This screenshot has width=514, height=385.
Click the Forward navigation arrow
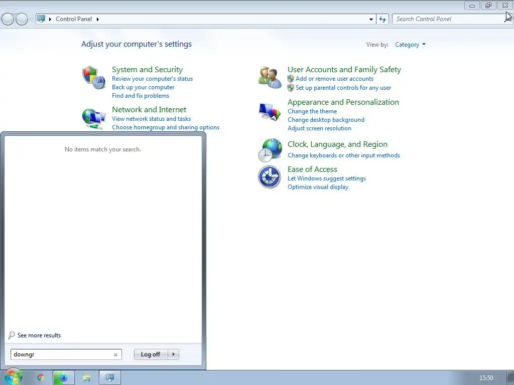coord(22,20)
